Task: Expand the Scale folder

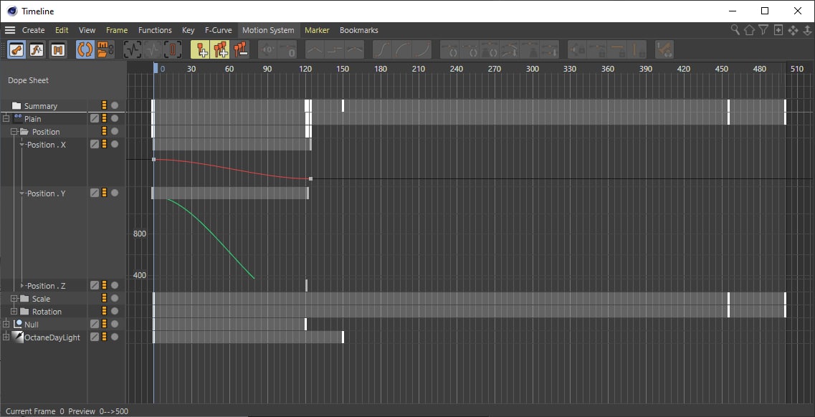Action: 14,299
